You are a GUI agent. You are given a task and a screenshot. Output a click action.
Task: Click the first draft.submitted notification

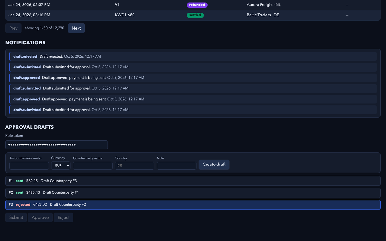tap(193, 67)
